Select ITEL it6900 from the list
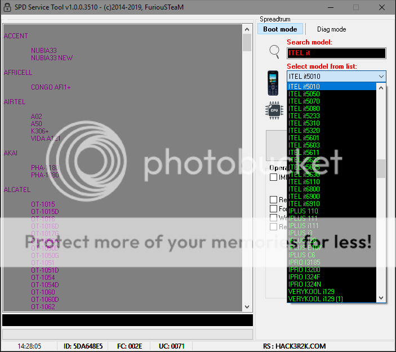The width and height of the screenshot is (396, 352). [x=332, y=197]
